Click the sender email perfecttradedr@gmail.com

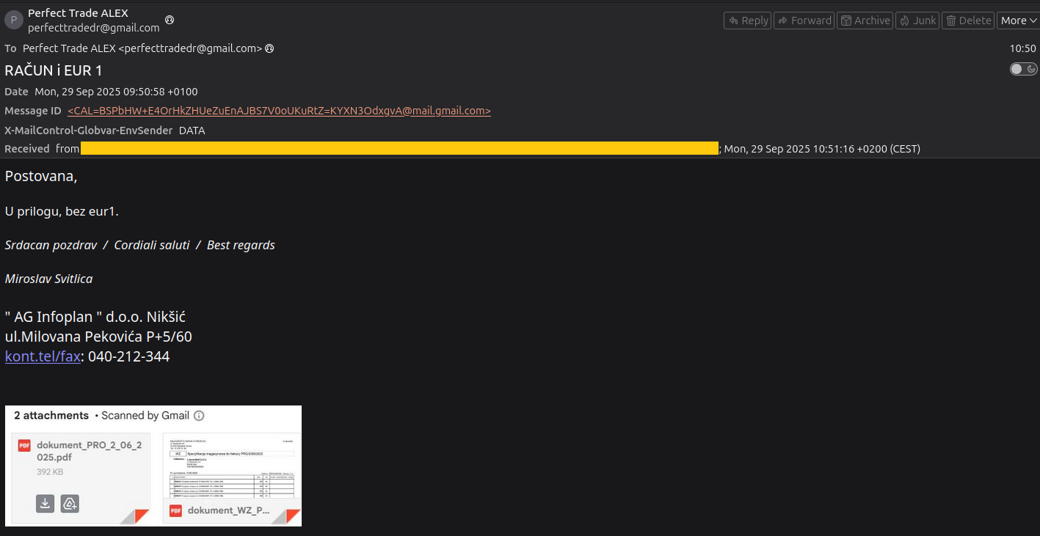(93, 28)
